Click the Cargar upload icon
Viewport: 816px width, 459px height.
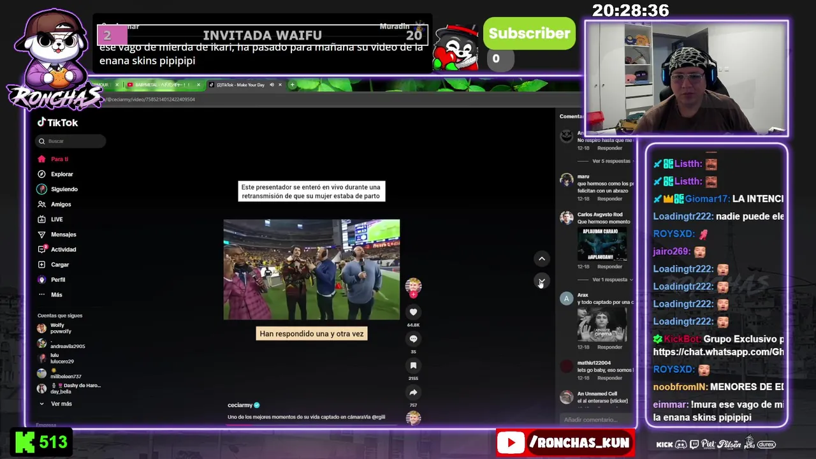[x=41, y=265]
